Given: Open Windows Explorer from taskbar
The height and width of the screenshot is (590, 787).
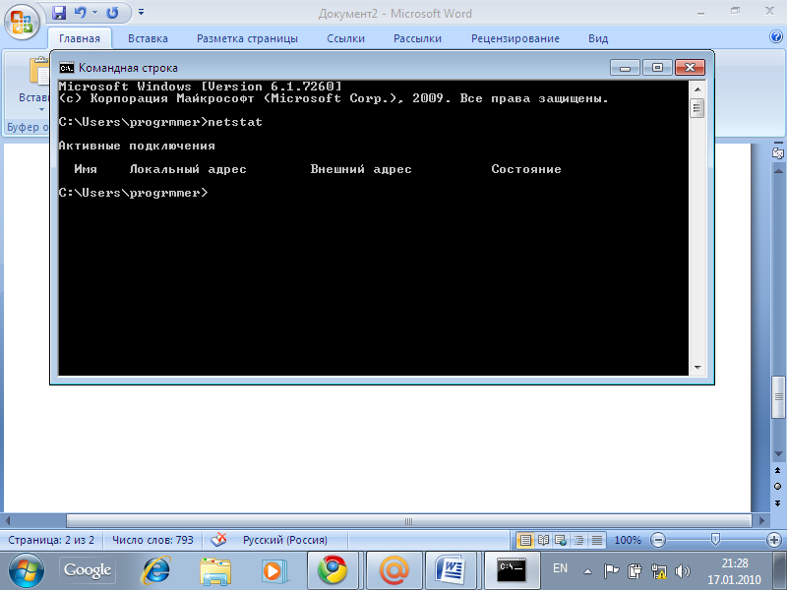Looking at the screenshot, I should point(214,571).
